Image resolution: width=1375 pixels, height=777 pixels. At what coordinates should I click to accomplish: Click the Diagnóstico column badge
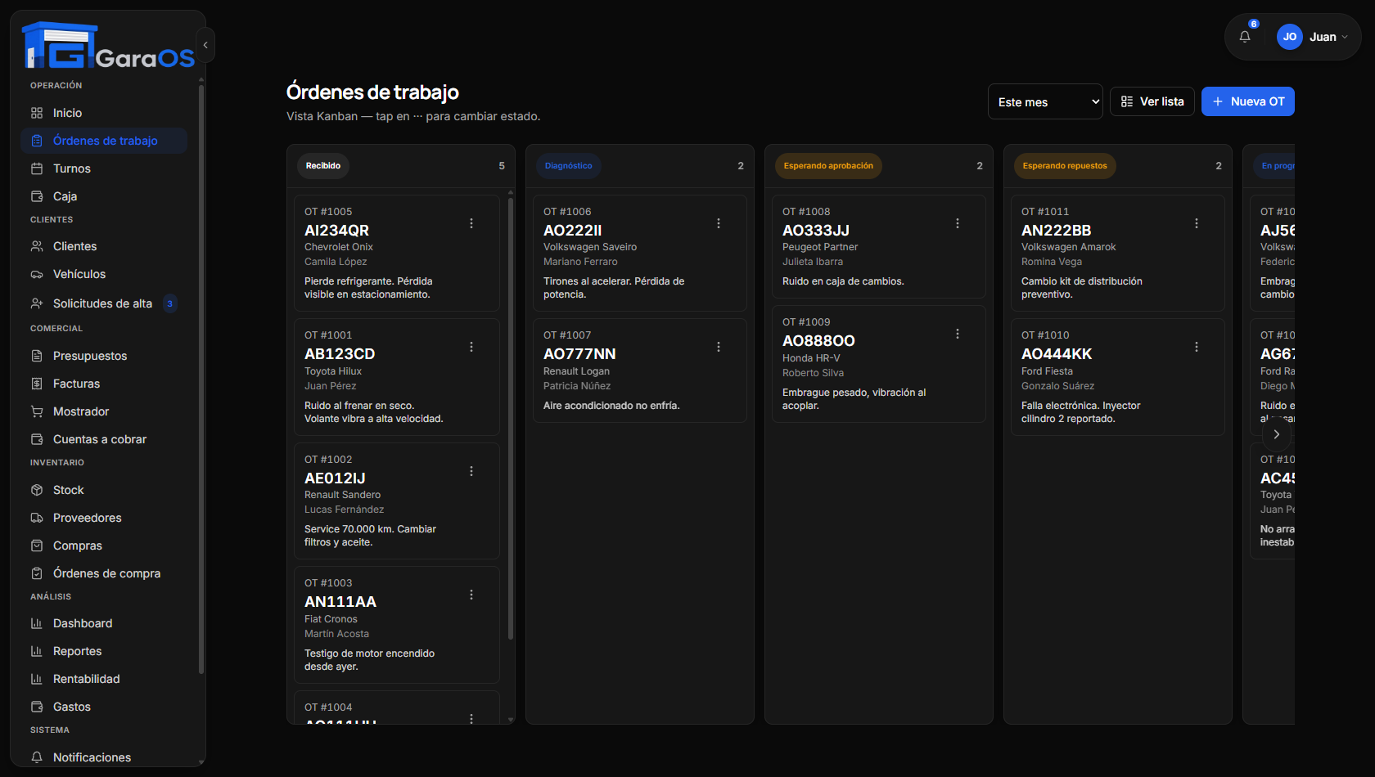(x=569, y=166)
